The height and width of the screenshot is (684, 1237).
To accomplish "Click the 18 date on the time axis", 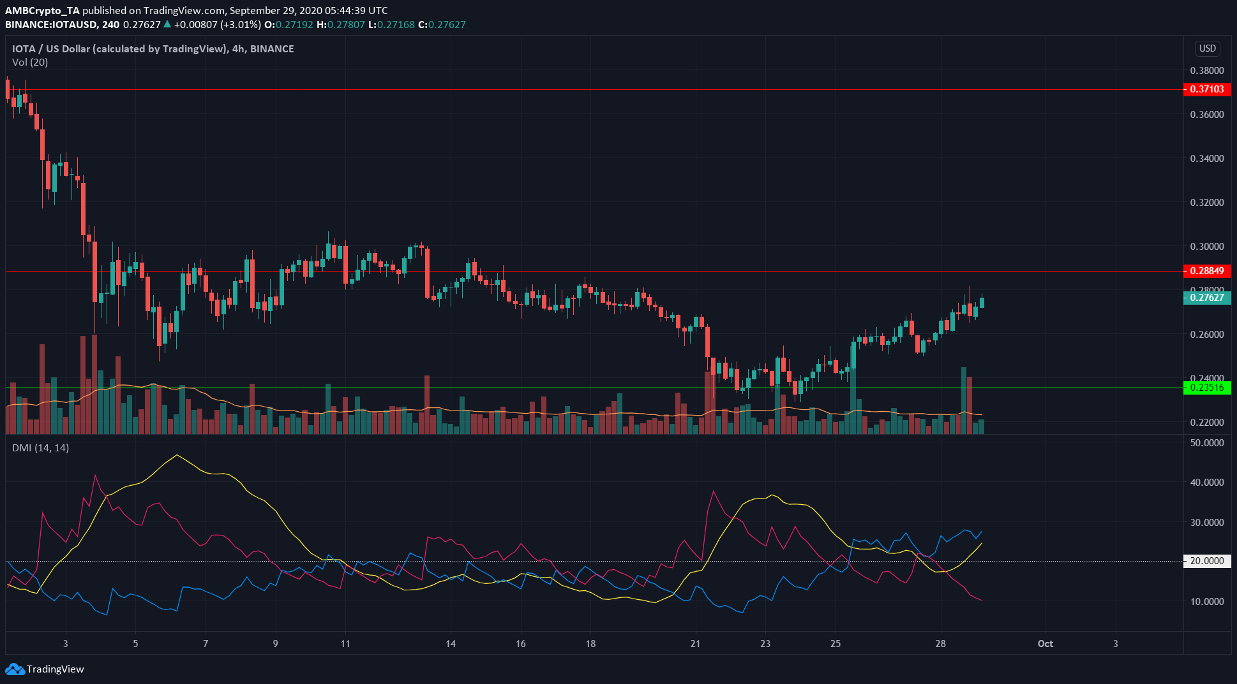I will 590,643.
